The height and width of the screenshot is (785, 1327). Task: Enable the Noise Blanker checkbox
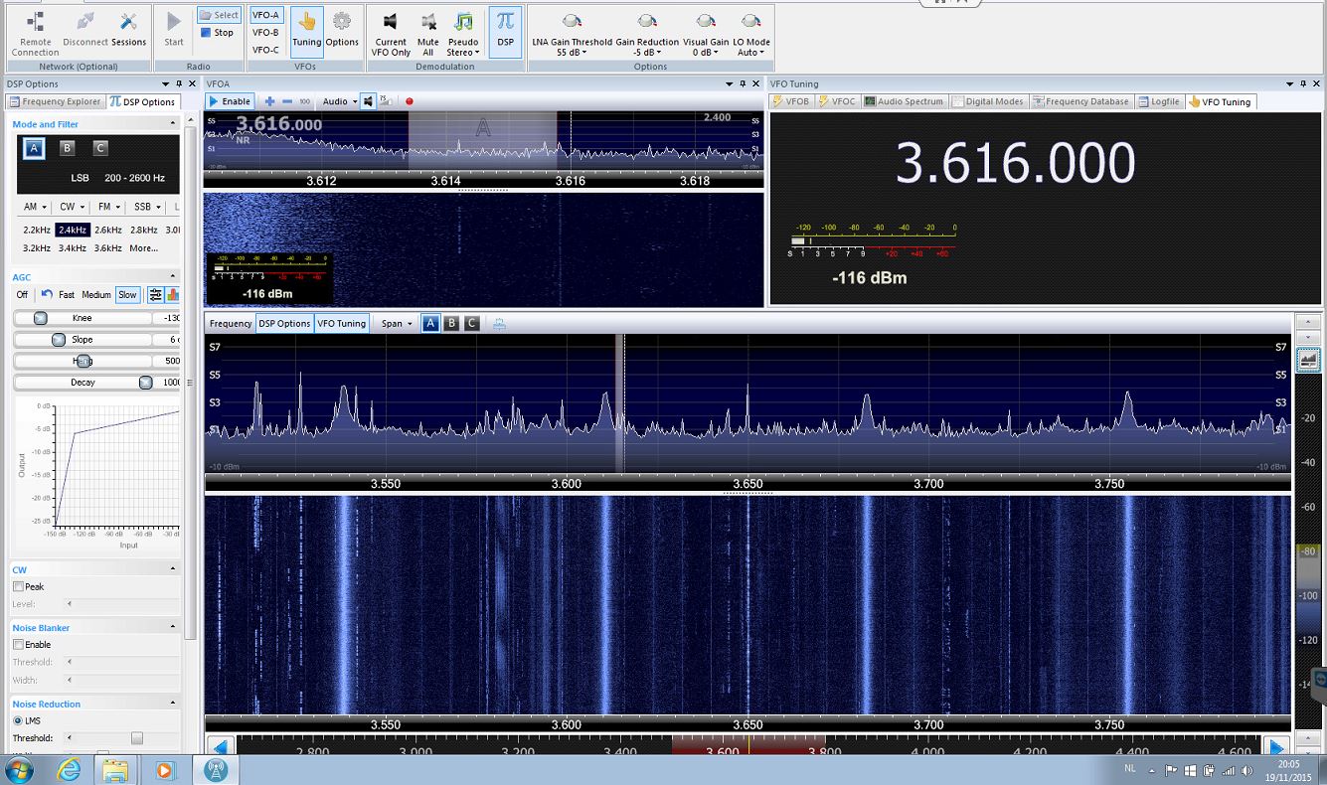[18, 645]
